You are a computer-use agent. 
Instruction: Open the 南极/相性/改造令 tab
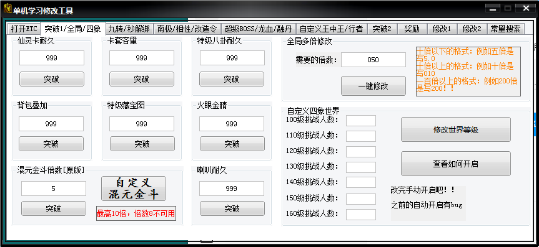click(x=187, y=29)
